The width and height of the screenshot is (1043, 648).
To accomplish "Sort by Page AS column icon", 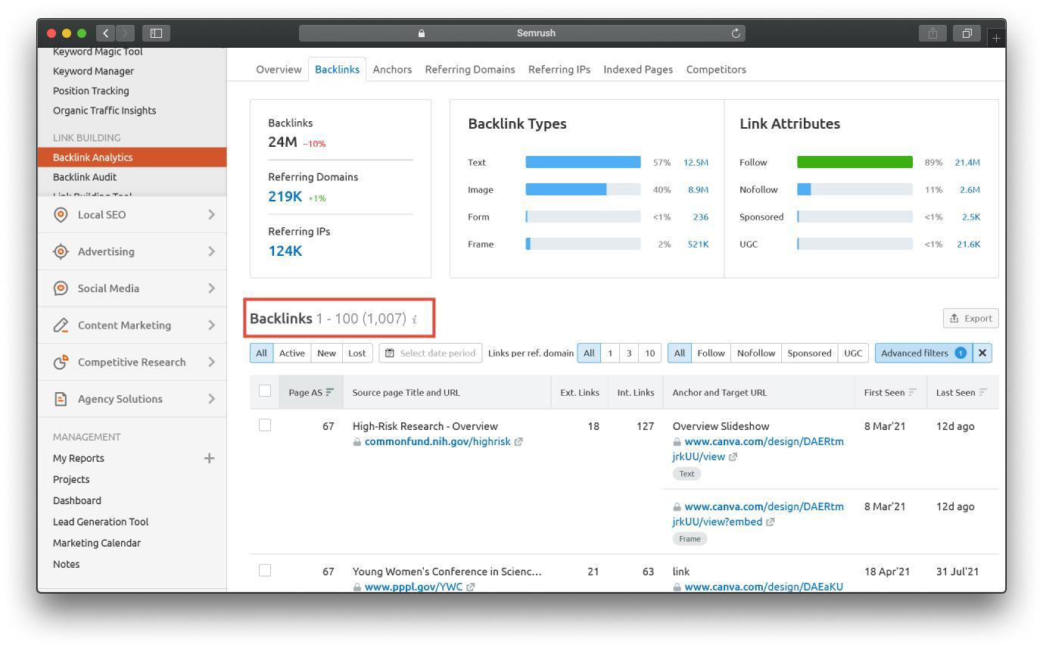I will [329, 392].
